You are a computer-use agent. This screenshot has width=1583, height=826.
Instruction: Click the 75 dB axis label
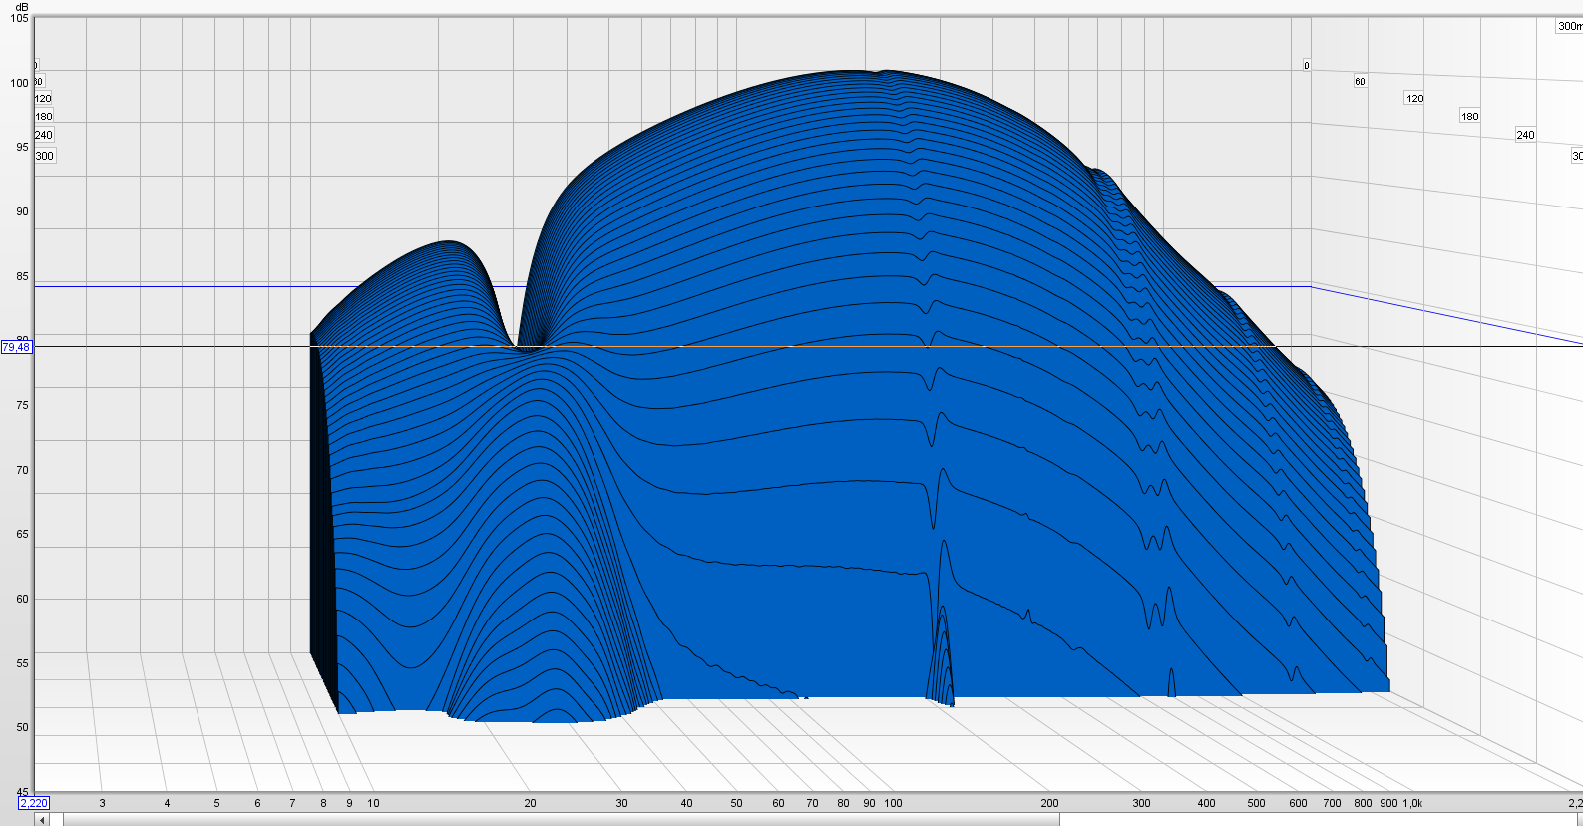point(22,405)
